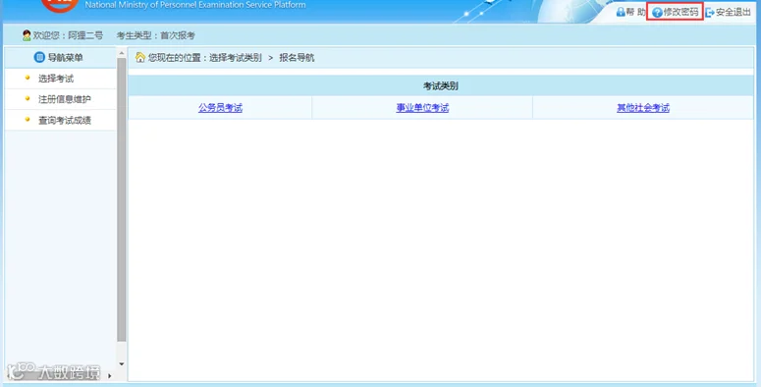Image resolution: width=761 pixels, height=387 pixels.
Task: Click the yellow bullet beside 查询考试成绩
Action: pos(27,119)
